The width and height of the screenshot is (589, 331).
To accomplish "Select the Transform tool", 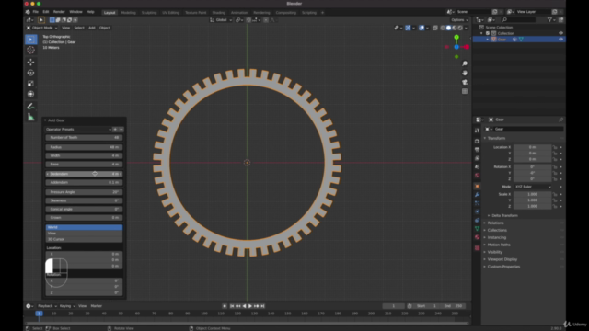I will (x=30, y=94).
